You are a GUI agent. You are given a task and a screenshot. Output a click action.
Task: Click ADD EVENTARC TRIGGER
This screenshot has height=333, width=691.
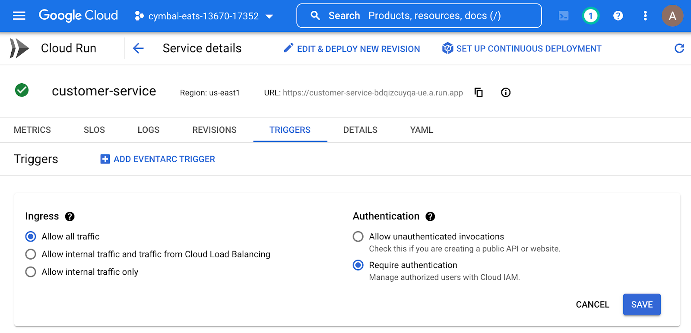(158, 159)
